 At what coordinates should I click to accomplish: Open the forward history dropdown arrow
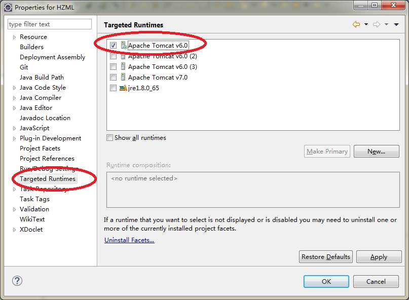(x=386, y=24)
